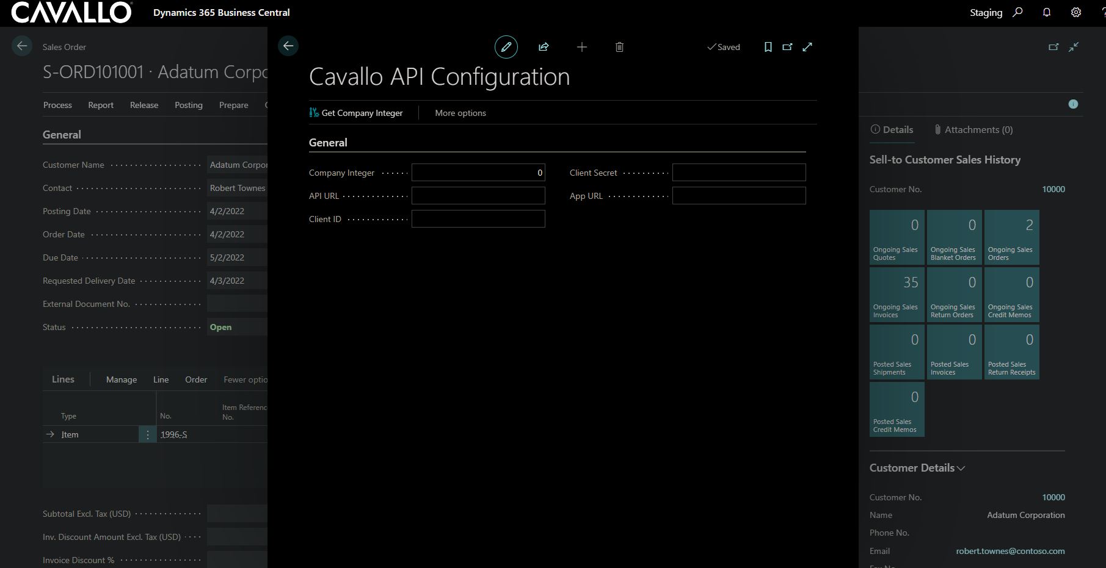This screenshot has width=1106, height=568.
Task: Open the Ongoing Sales Invoices tile
Action: coord(897,295)
